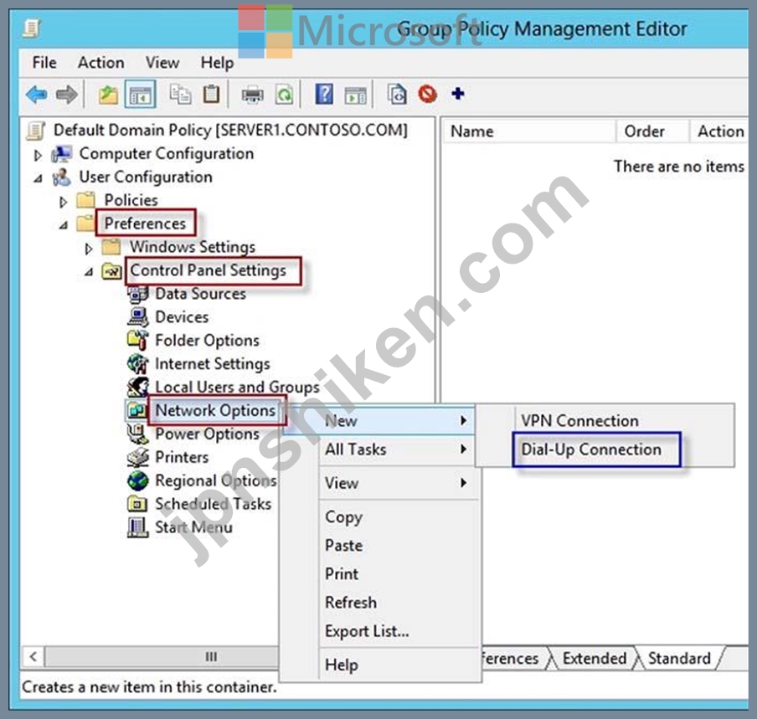Click the Action column header
Image resolution: width=757 pixels, height=719 pixels.
tap(718, 131)
